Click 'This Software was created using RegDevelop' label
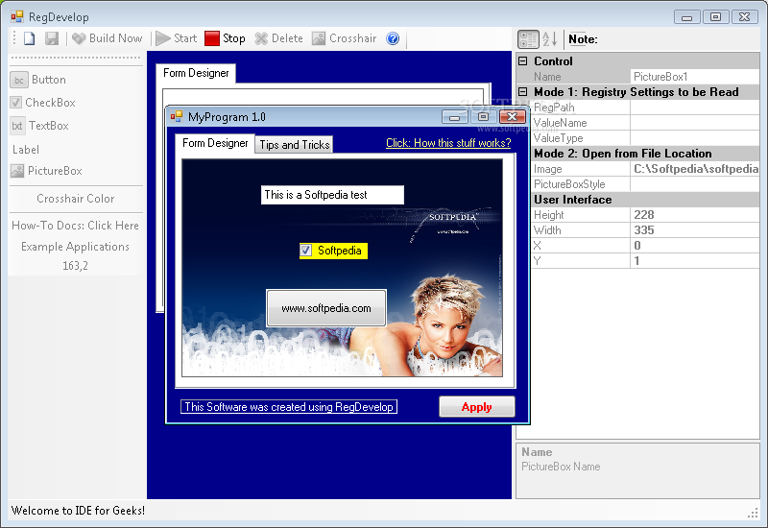768x528 pixels. pyautogui.click(x=289, y=407)
